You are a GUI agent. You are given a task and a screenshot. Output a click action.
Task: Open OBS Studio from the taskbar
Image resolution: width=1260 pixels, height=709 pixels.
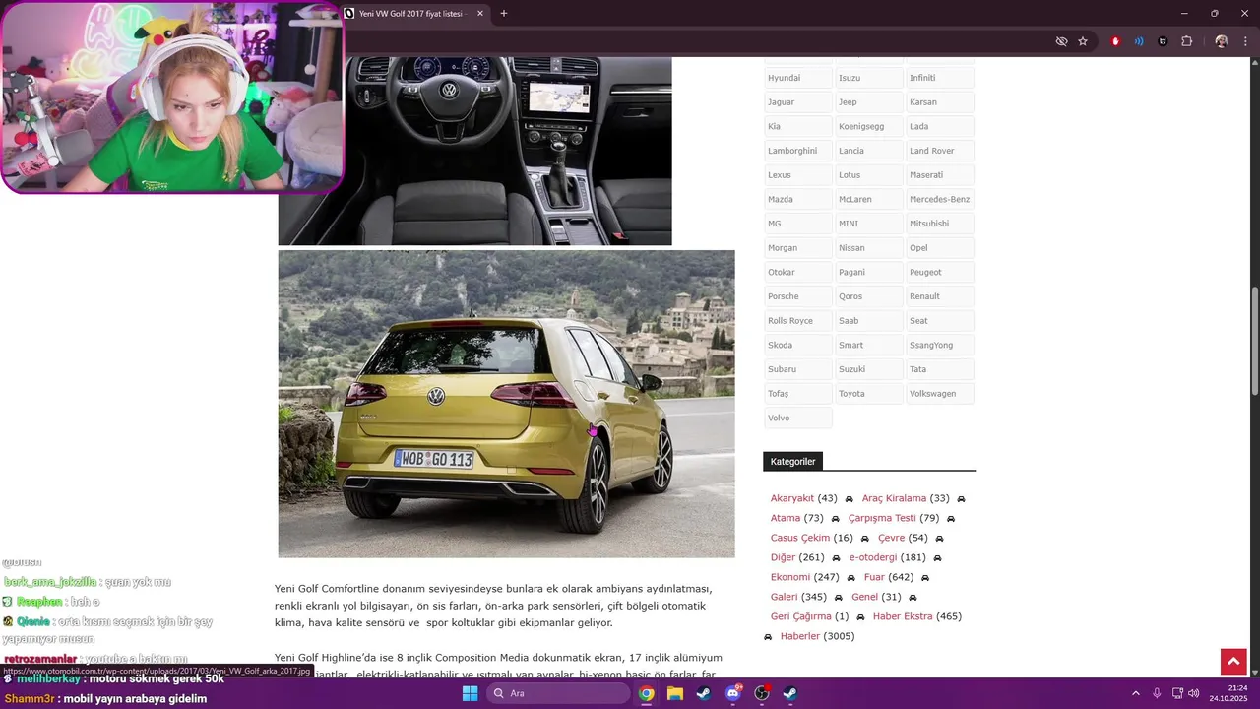(762, 693)
